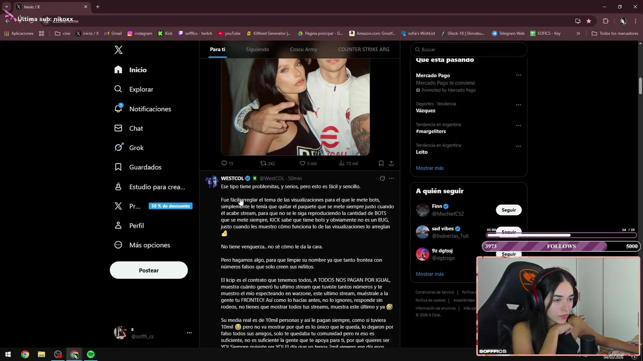Switch to COUNTER STRIKE ARG tab
Image resolution: width=643 pixels, height=361 pixels.
tap(364, 49)
